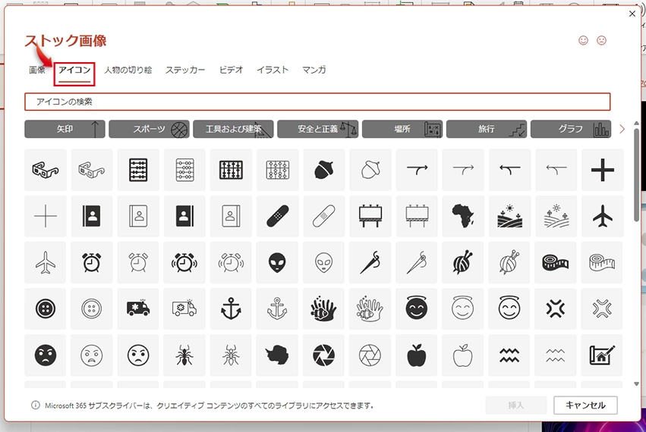
Task: Click the キャンセル button
Action: point(585,405)
